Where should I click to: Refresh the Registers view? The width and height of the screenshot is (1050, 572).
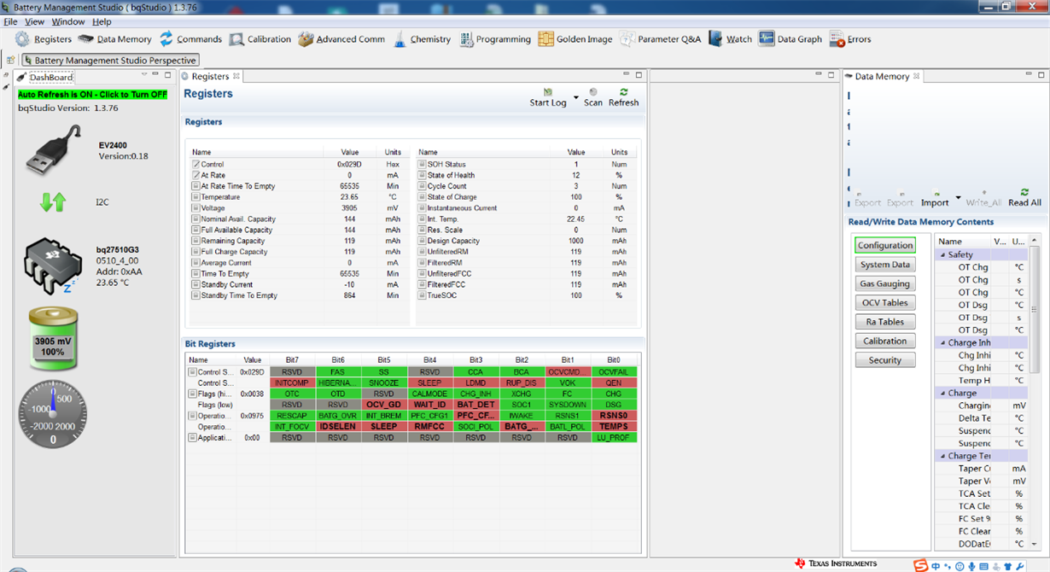(x=623, y=96)
